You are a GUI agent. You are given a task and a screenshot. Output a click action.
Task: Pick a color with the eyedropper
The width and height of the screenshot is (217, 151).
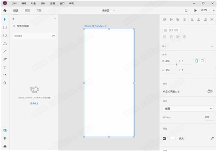[x=212, y=138]
